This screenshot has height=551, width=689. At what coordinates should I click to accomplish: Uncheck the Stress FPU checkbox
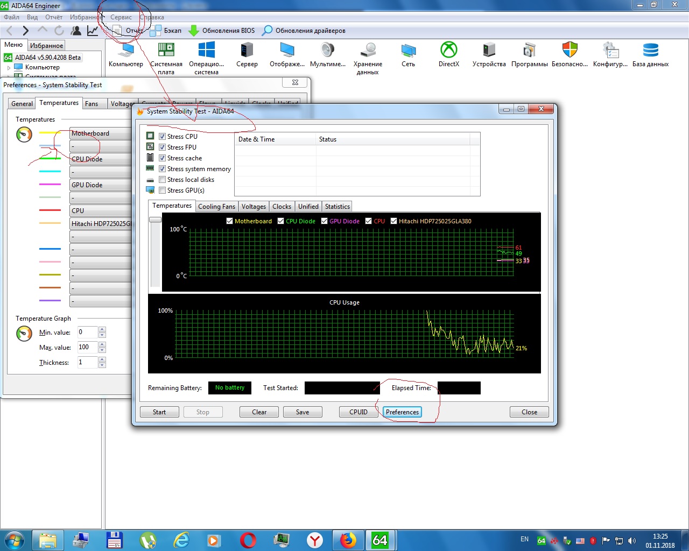click(x=162, y=147)
